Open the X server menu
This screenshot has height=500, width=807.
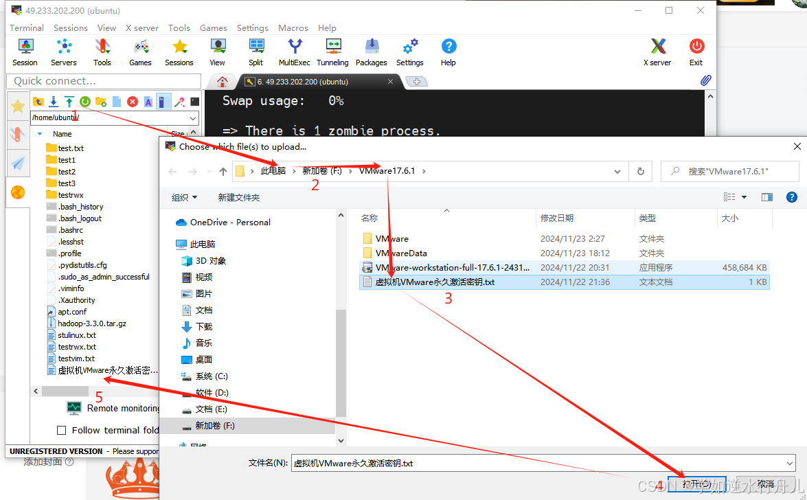(142, 27)
